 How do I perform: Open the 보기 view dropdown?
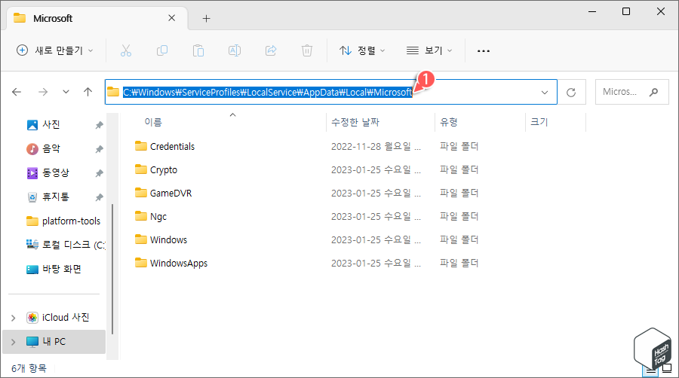[x=429, y=50]
